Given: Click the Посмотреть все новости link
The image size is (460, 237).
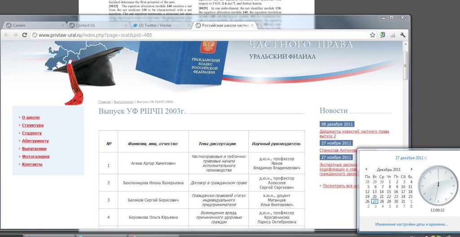Looking at the screenshot, I should 341,186.
